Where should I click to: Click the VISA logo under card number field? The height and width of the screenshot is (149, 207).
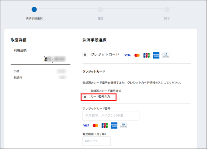tap(86, 125)
